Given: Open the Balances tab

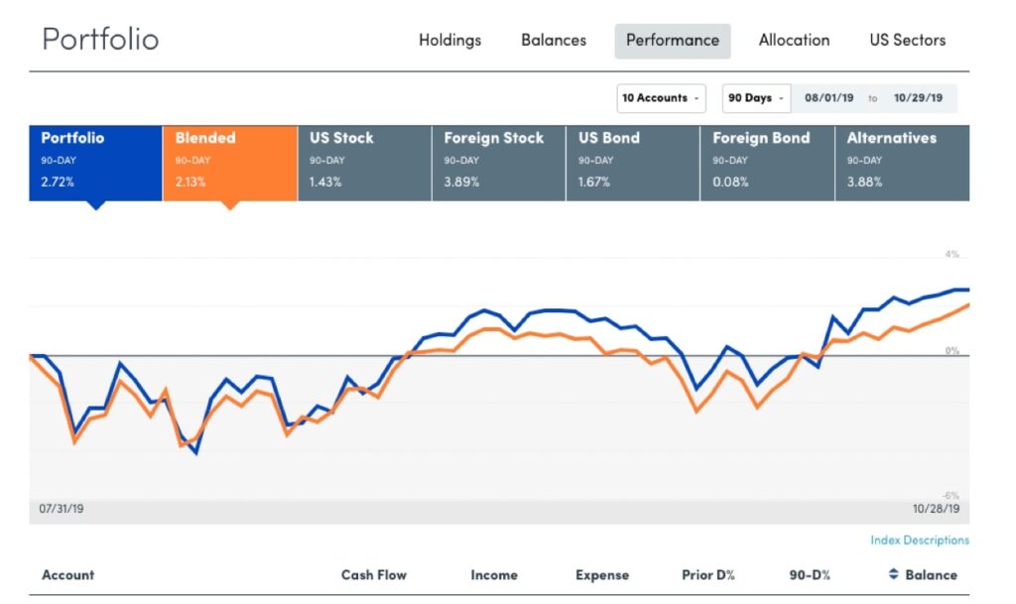Looking at the screenshot, I should (554, 40).
